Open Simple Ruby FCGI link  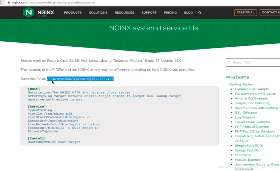click(249, 145)
